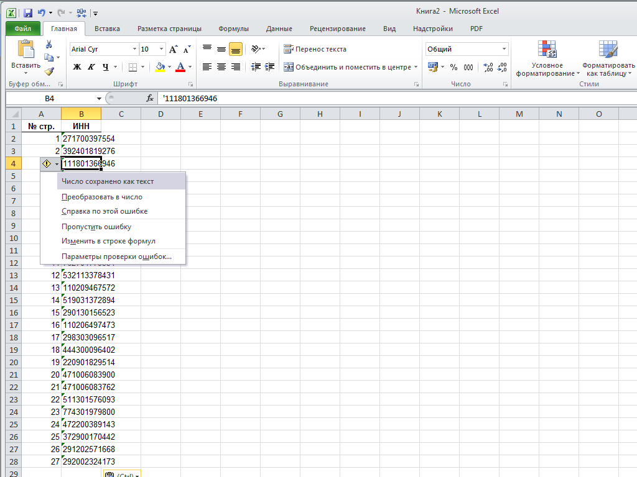Open number format Общий dropdown

point(504,49)
